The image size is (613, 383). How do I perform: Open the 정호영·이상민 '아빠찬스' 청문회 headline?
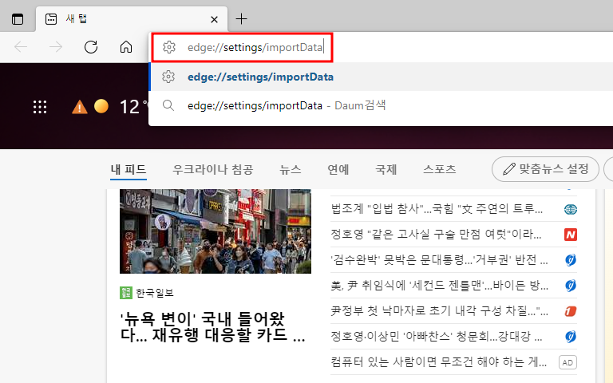(437, 337)
